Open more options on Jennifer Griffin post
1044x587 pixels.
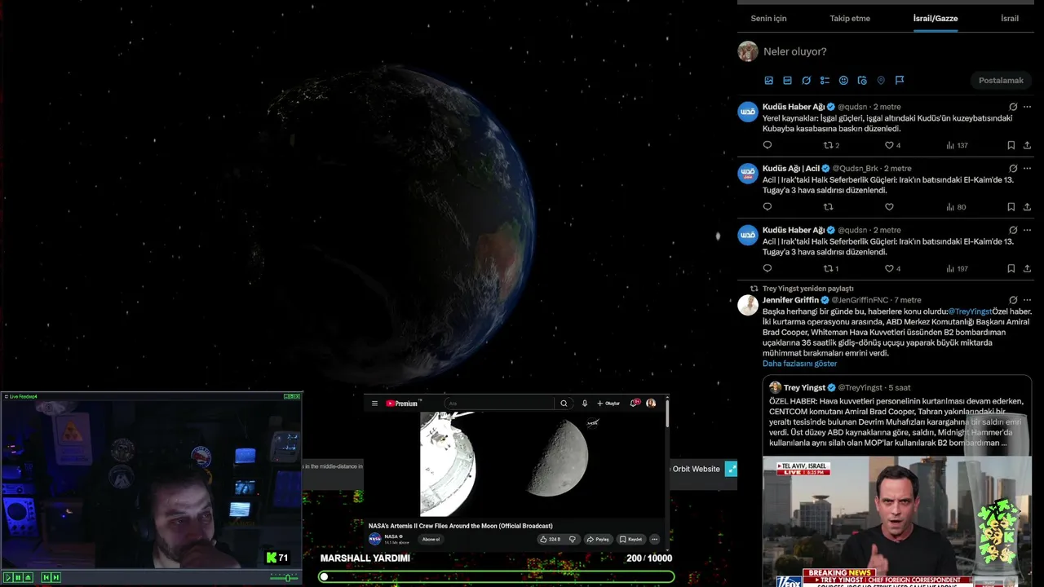coord(1027,300)
